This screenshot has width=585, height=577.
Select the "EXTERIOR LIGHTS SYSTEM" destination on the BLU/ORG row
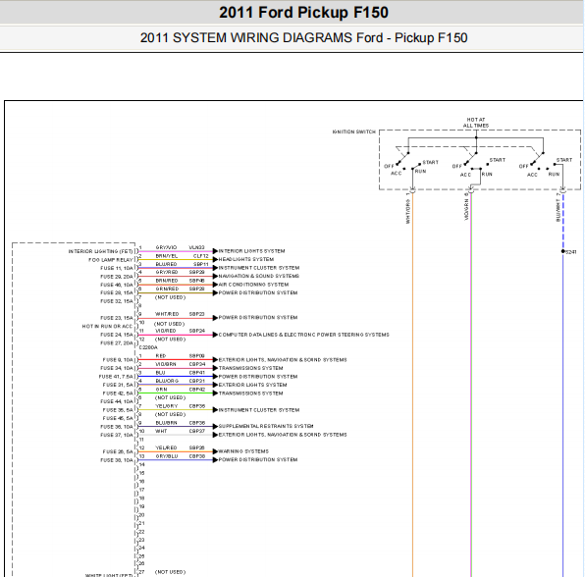coord(252,385)
